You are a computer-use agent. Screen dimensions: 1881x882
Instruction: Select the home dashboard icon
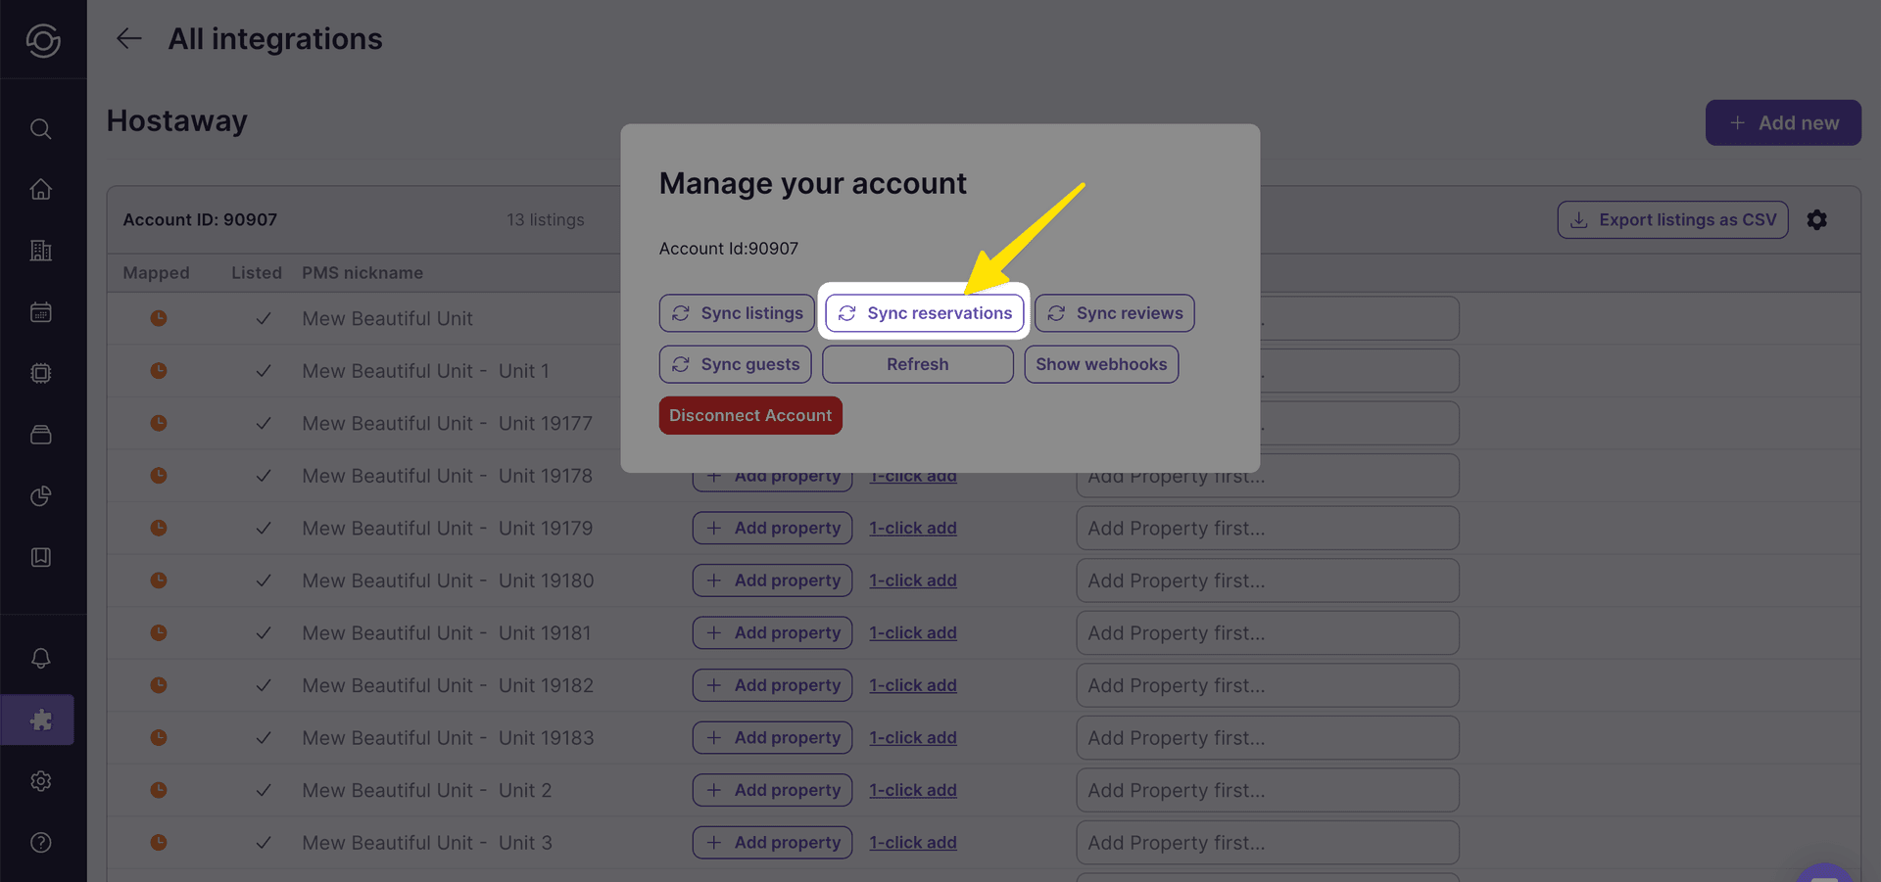tap(41, 189)
